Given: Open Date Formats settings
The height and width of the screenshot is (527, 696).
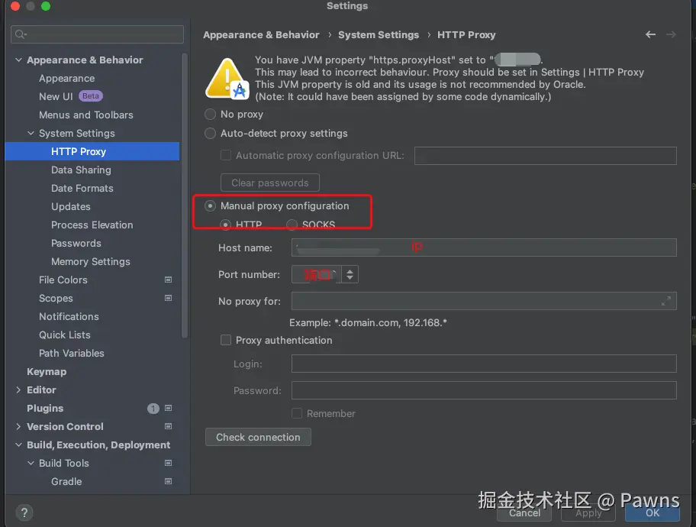Looking at the screenshot, I should point(82,188).
